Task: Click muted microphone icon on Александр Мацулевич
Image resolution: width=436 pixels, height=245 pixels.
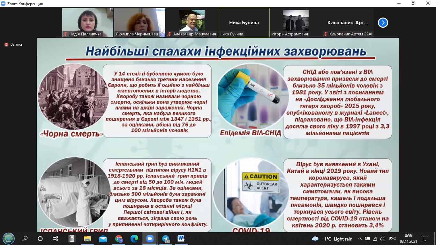Action: pyautogui.click(x=169, y=34)
